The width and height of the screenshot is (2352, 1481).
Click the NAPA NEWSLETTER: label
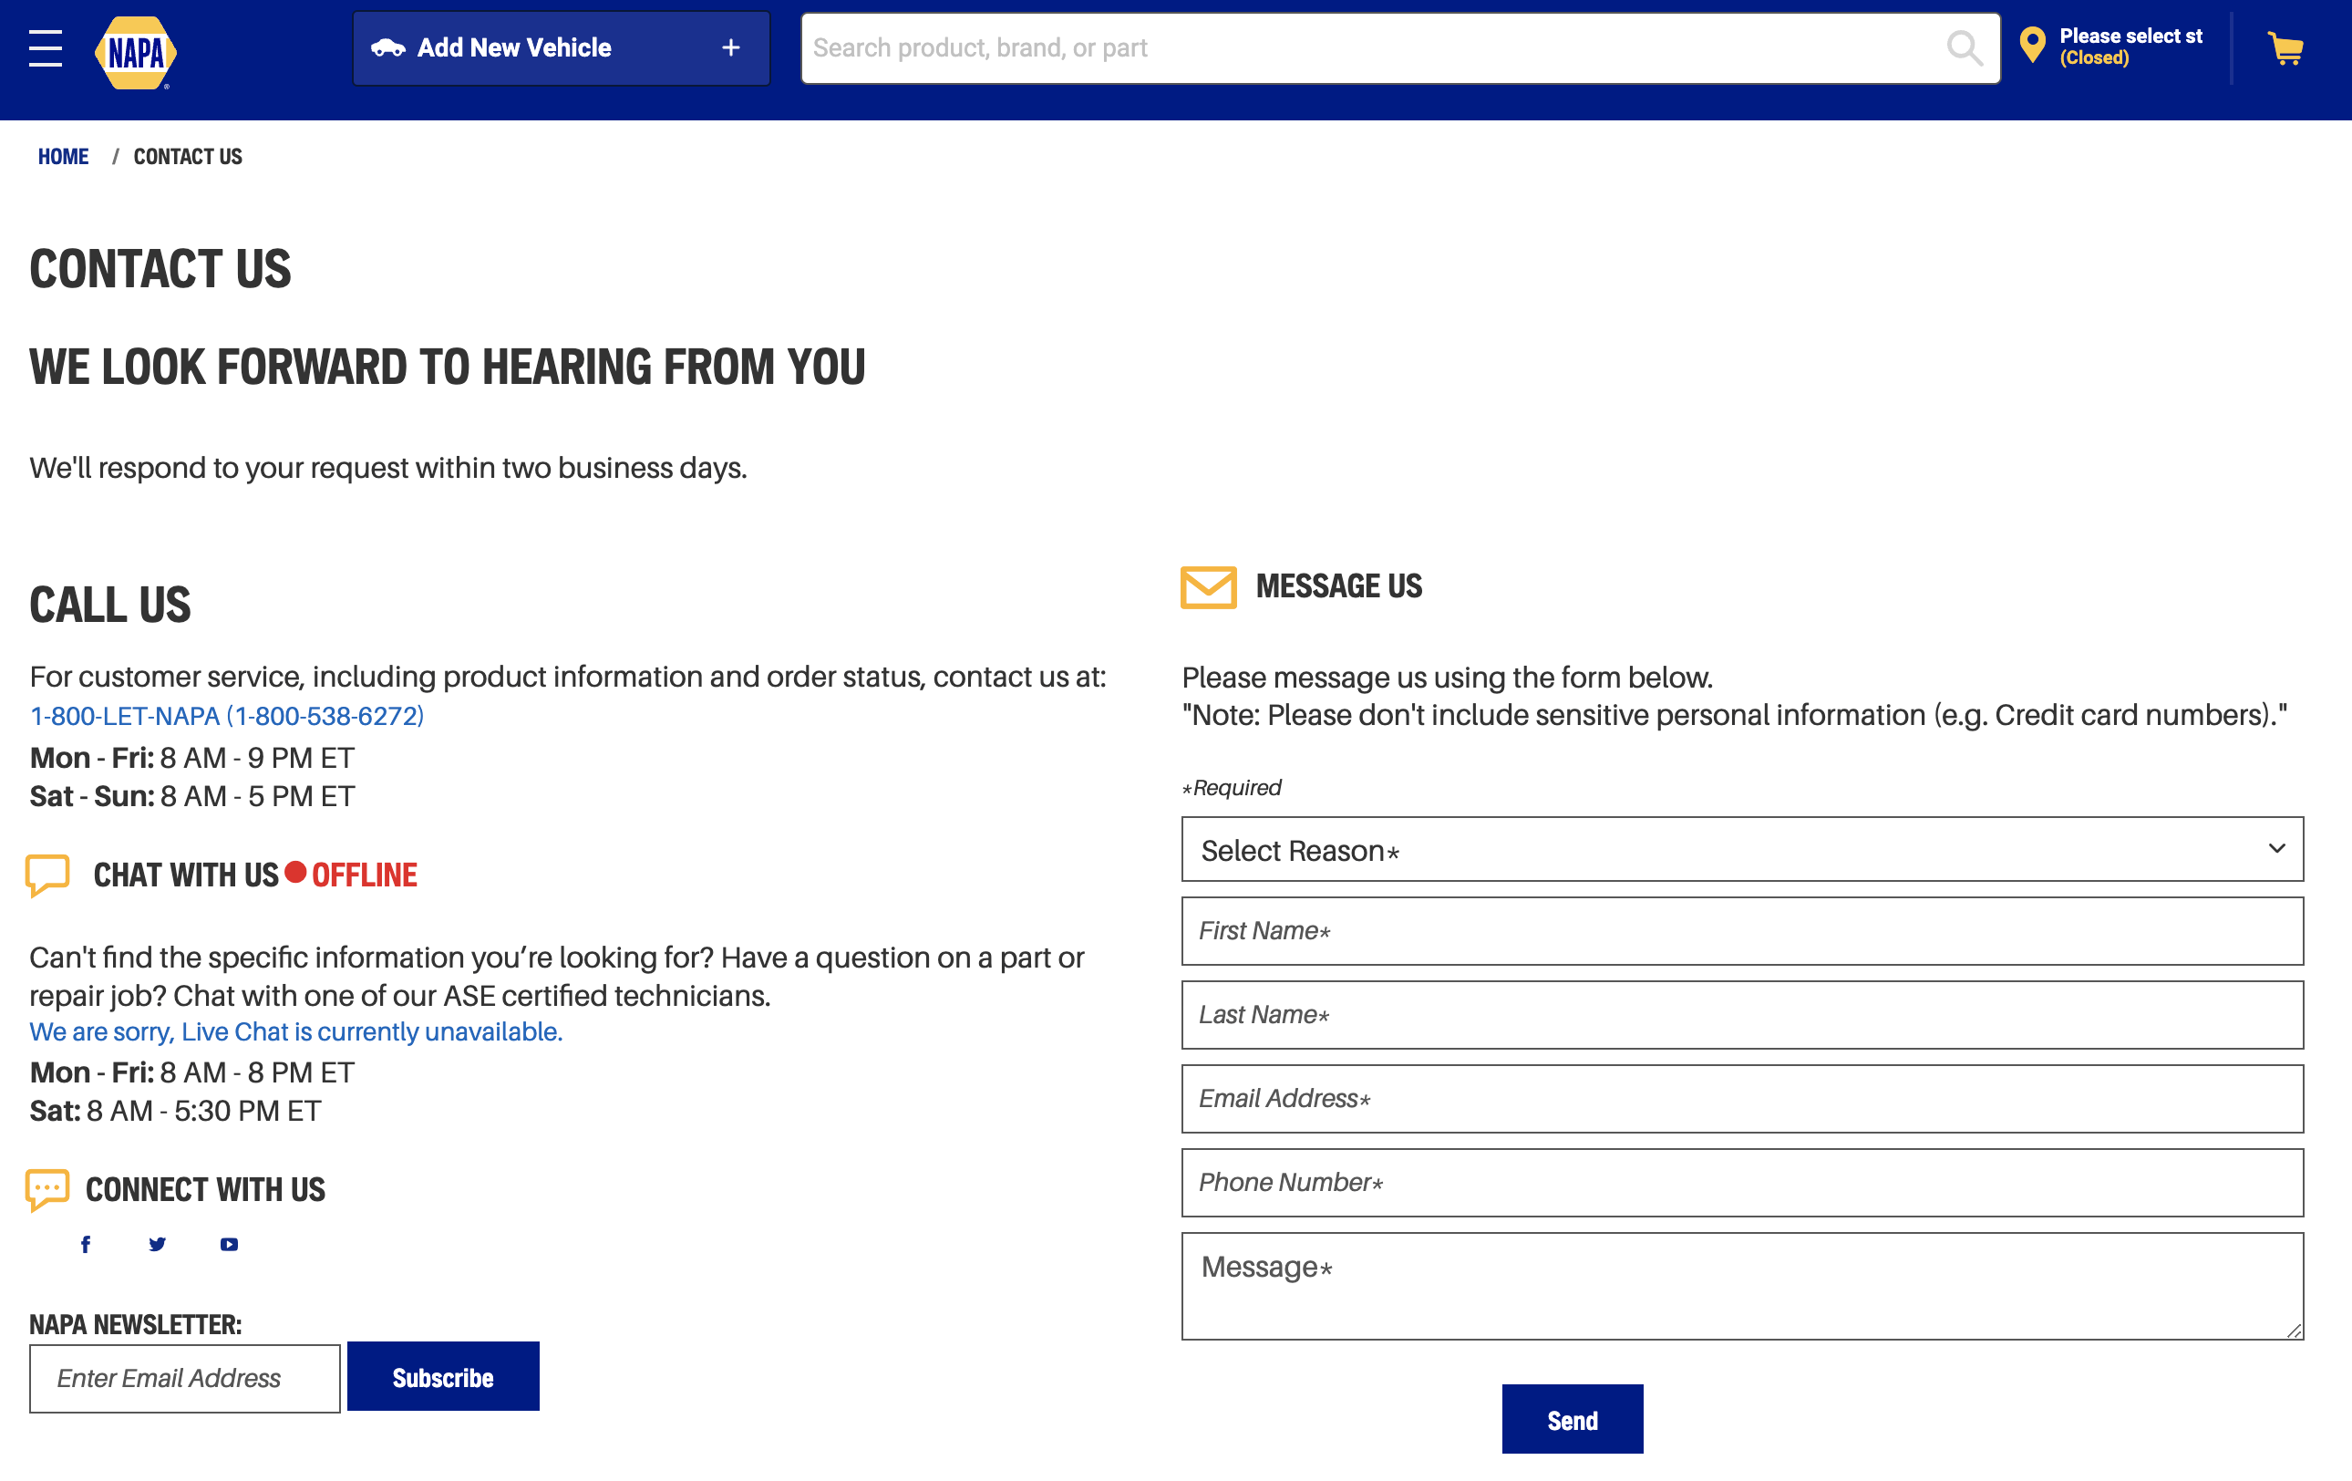click(x=135, y=1325)
